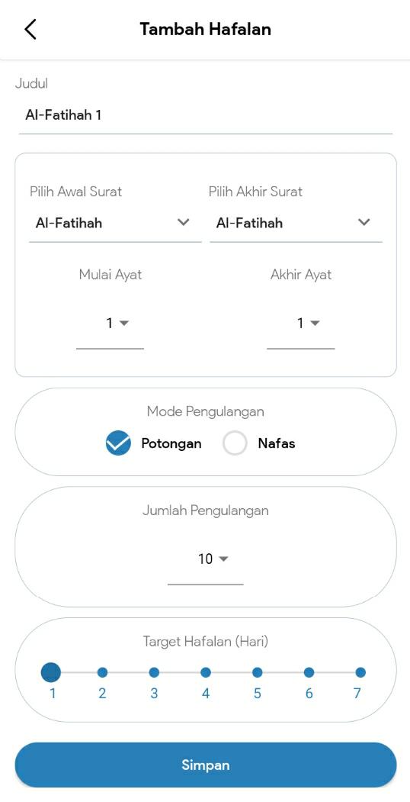The width and height of the screenshot is (410, 802).
Task: Click the Simpan button
Action: click(205, 765)
